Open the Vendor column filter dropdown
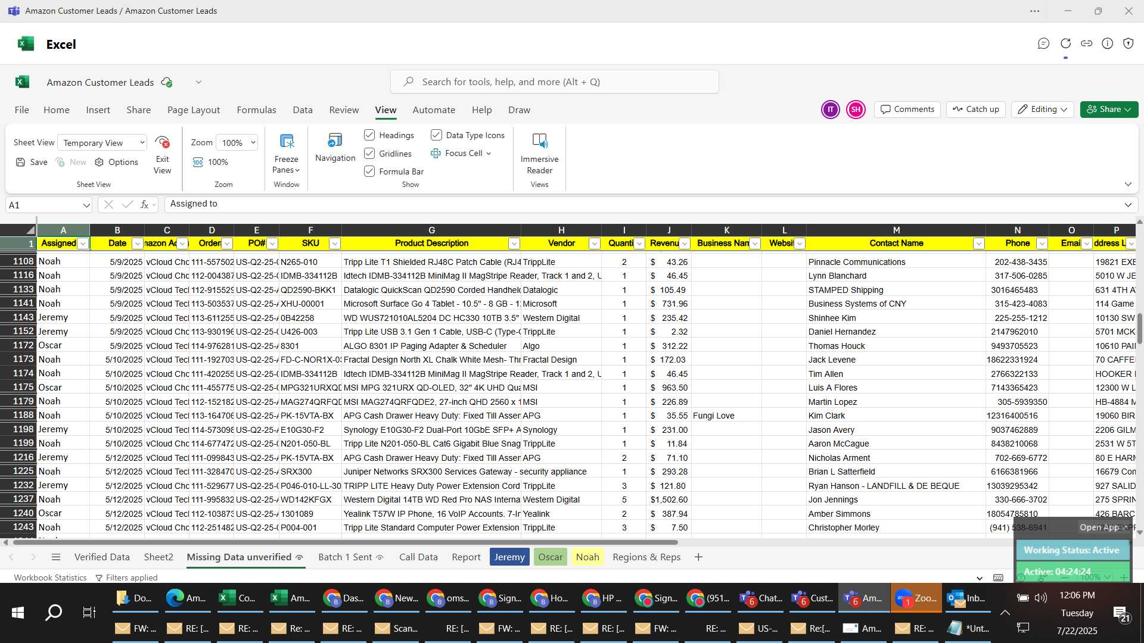The height and width of the screenshot is (643, 1144). 594,243
